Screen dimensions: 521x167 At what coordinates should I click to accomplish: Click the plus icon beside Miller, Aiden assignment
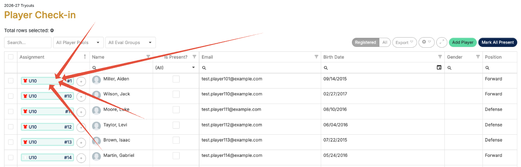(81, 81)
